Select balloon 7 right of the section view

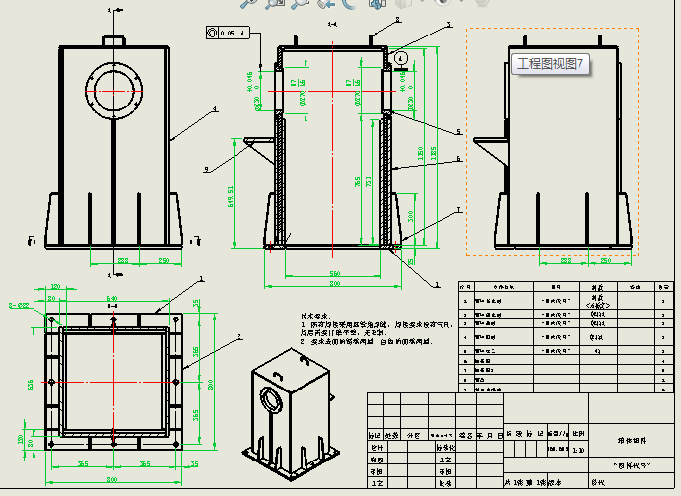click(458, 210)
